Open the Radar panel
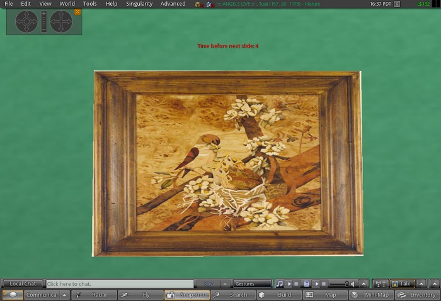The width and height of the screenshot is (441, 301). pyautogui.click(x=94, y=295)
